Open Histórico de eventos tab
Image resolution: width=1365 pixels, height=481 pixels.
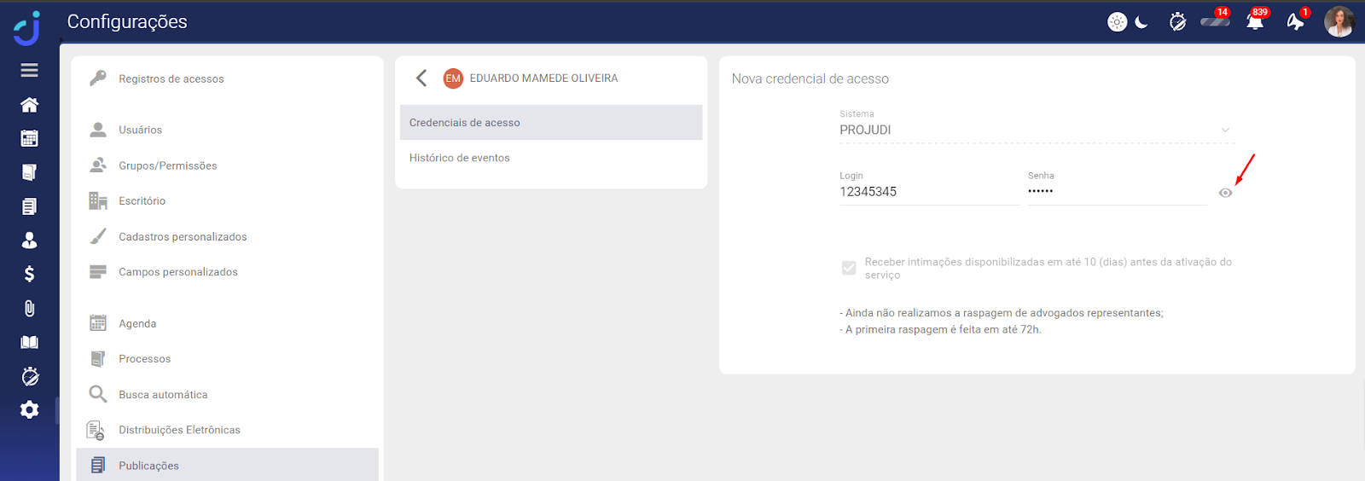(x=460, y=158)
